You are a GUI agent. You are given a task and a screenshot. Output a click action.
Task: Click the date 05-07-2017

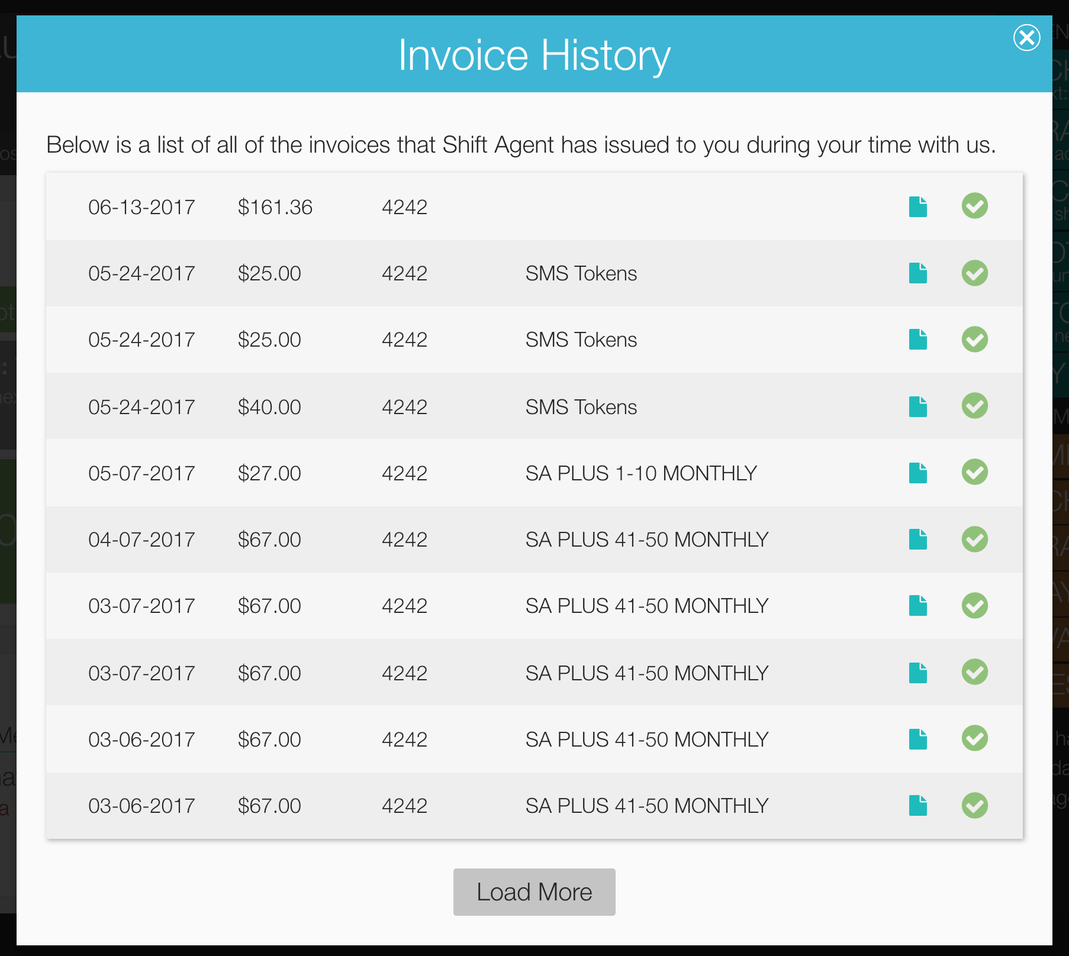tap(141, 473)
